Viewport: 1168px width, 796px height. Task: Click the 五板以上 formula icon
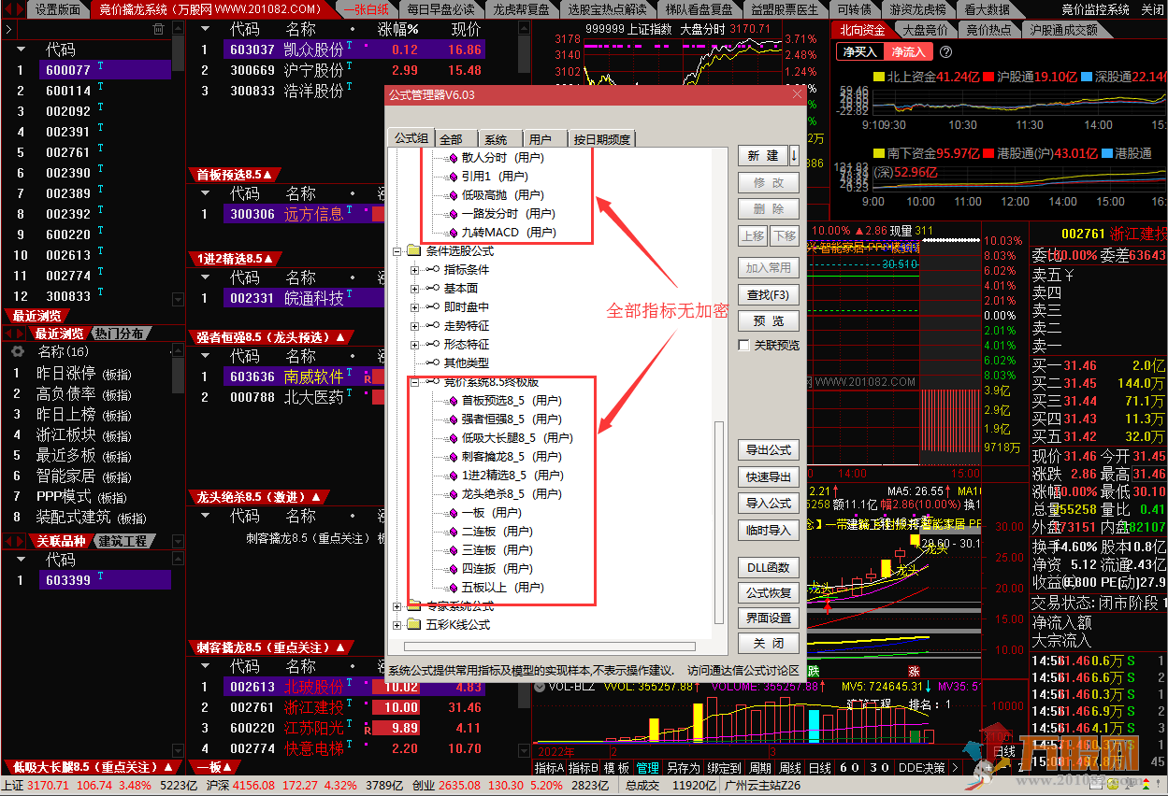click(454, 588)
